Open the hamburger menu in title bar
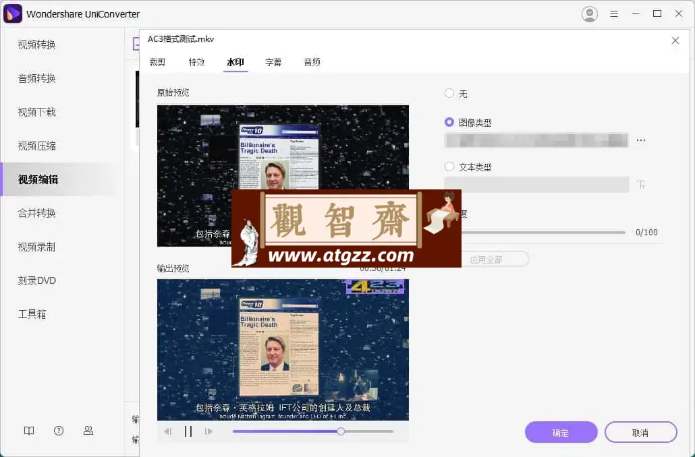The width and height of the screenshot is (695, 457). tap(614, 14)
